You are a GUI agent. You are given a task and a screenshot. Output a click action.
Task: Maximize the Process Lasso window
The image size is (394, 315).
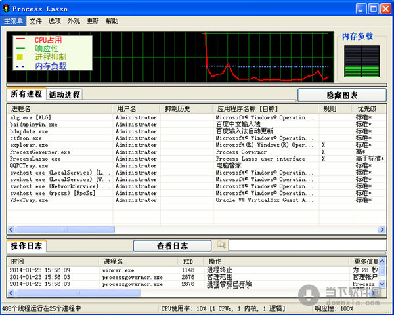pos(374,9)
